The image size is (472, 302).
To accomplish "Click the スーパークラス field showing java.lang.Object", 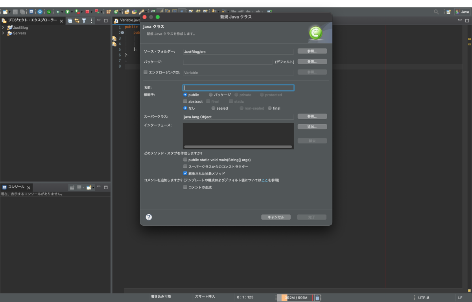I will coord(238,117).
